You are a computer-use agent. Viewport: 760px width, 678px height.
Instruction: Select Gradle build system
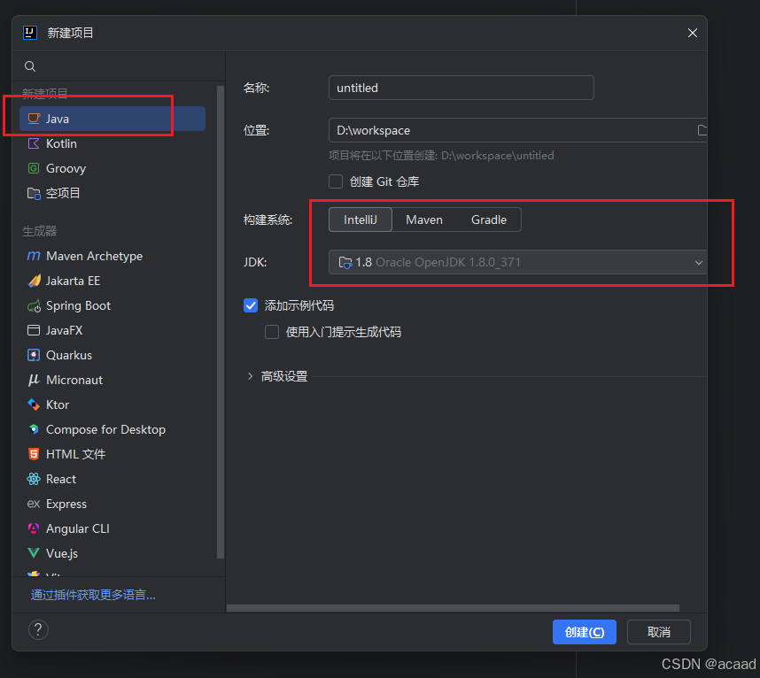[489, 220]
